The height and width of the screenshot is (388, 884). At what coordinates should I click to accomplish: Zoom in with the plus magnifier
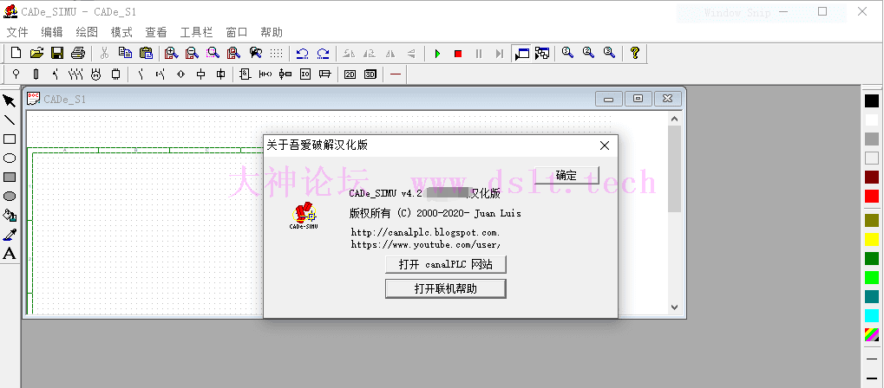[x=172, y=54]
